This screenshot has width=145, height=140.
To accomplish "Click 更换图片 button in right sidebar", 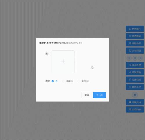I will (135, 29).
